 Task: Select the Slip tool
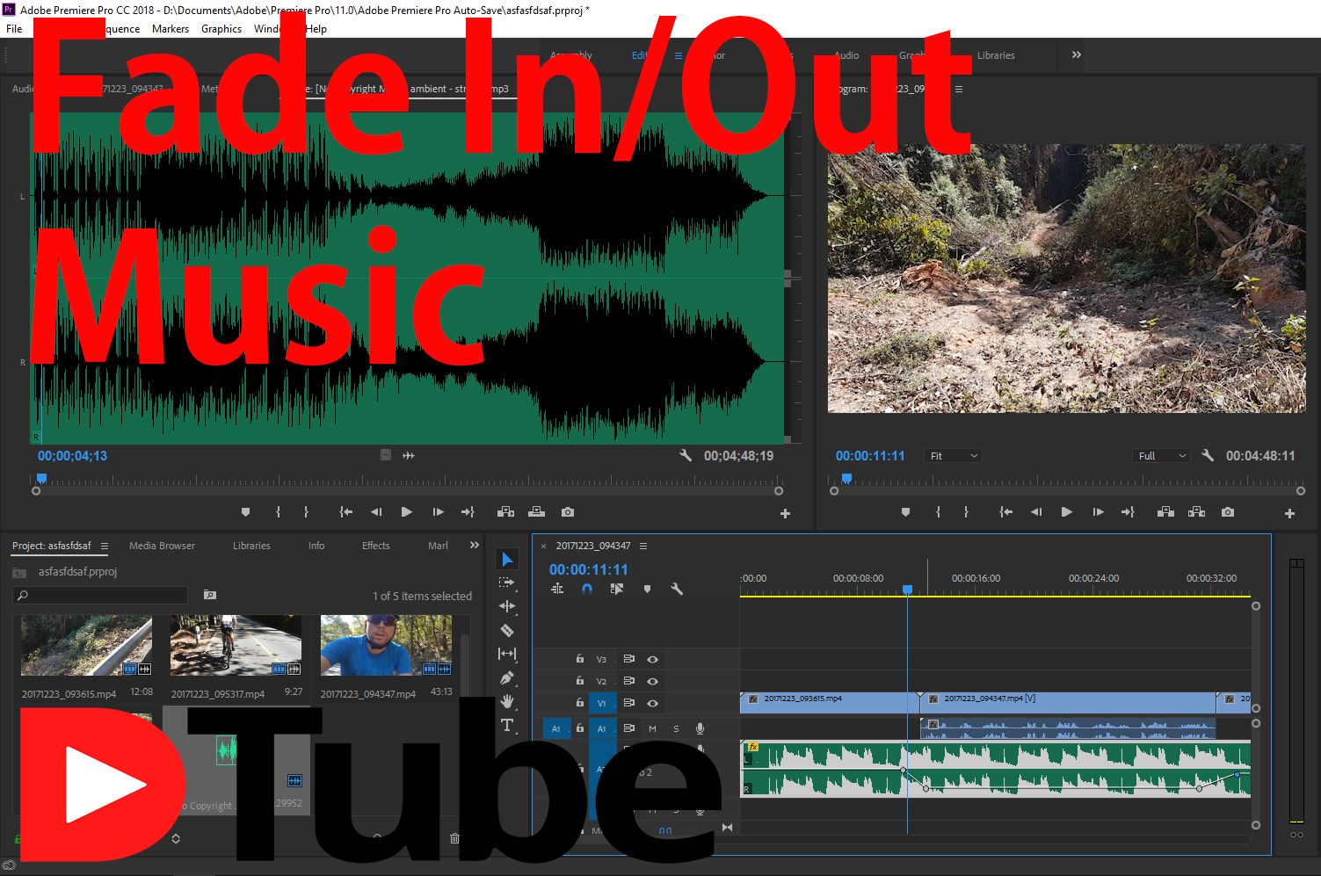[507, 654]
